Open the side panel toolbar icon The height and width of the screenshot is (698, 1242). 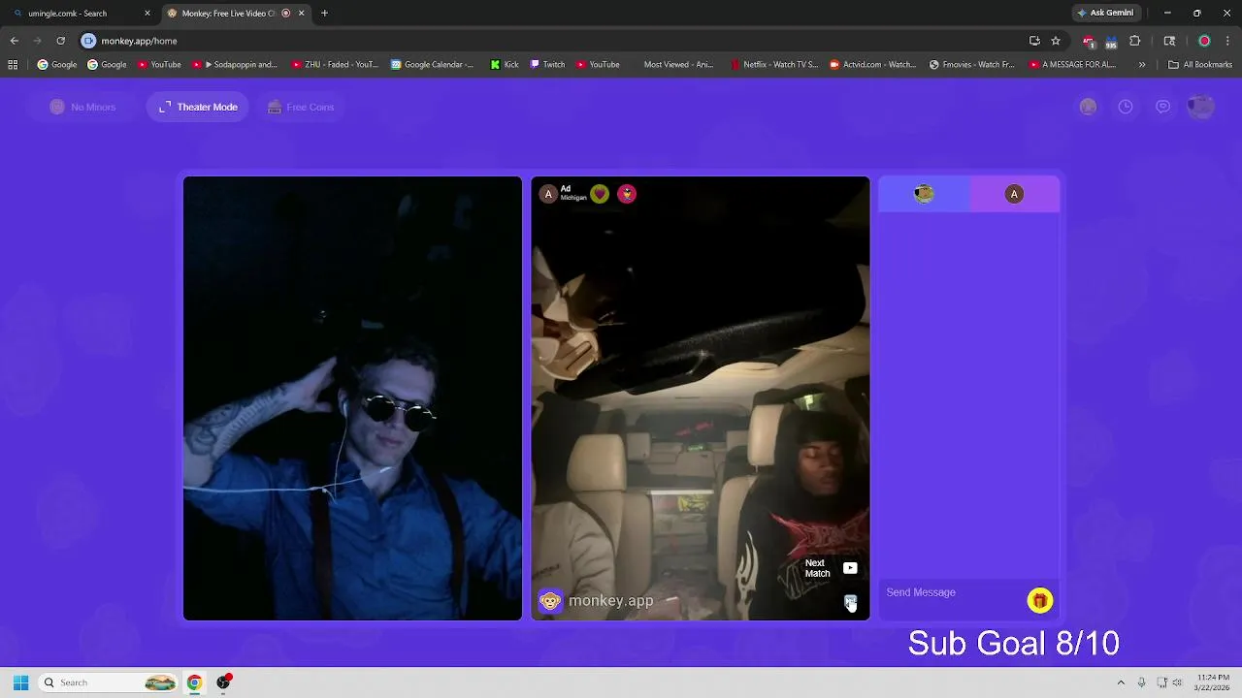coord(1169,41)
